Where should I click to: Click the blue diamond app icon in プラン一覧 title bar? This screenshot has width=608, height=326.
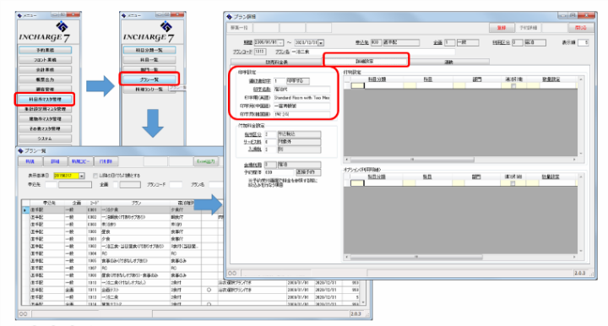pyautogui.click(x=21, y=150)
